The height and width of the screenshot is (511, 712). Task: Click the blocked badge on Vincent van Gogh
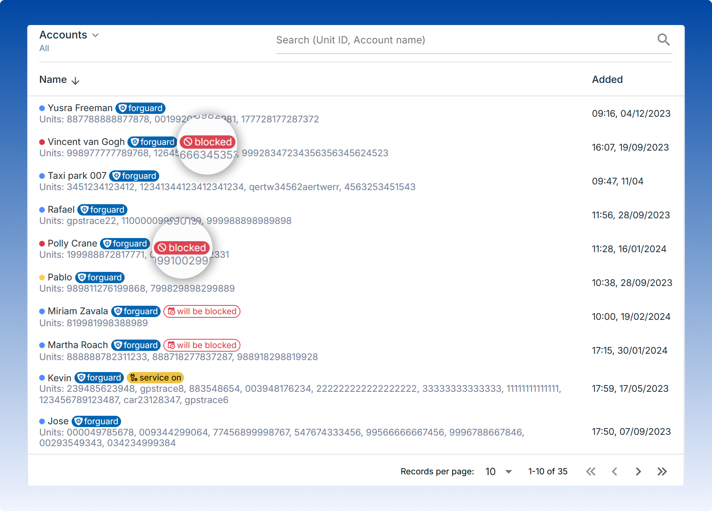[208, 142]
